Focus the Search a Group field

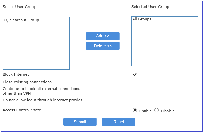(36, 20)
